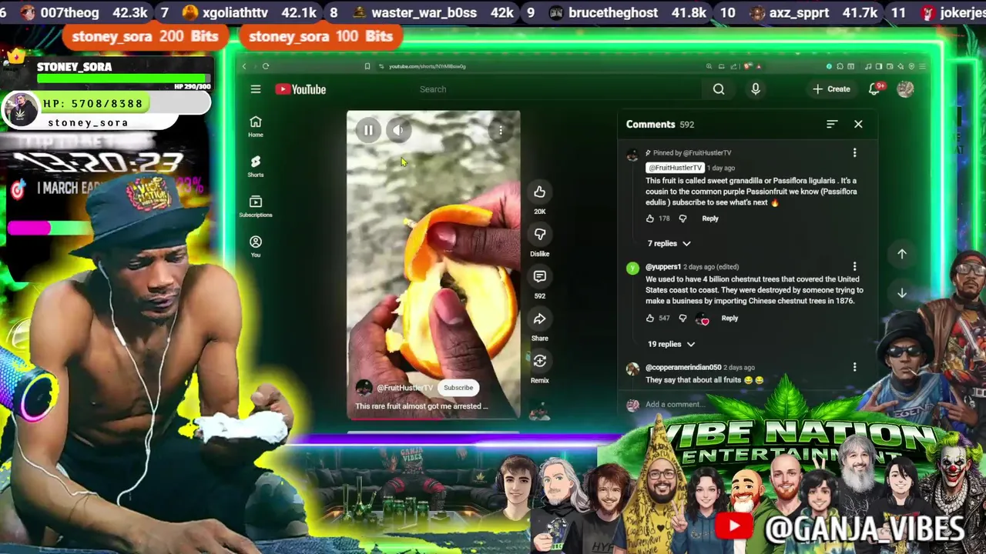Expand the 19 replies thread
The height and width of the screenshot is (554, 986).
click(671, 344)
